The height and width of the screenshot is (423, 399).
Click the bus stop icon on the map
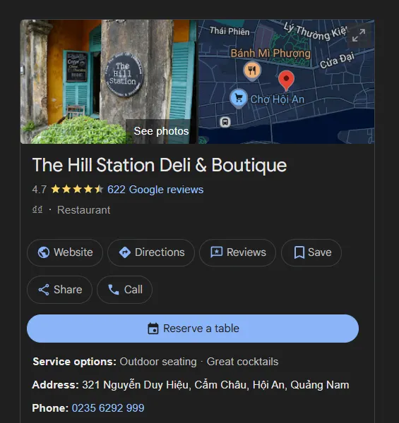[x=225, y=122]
